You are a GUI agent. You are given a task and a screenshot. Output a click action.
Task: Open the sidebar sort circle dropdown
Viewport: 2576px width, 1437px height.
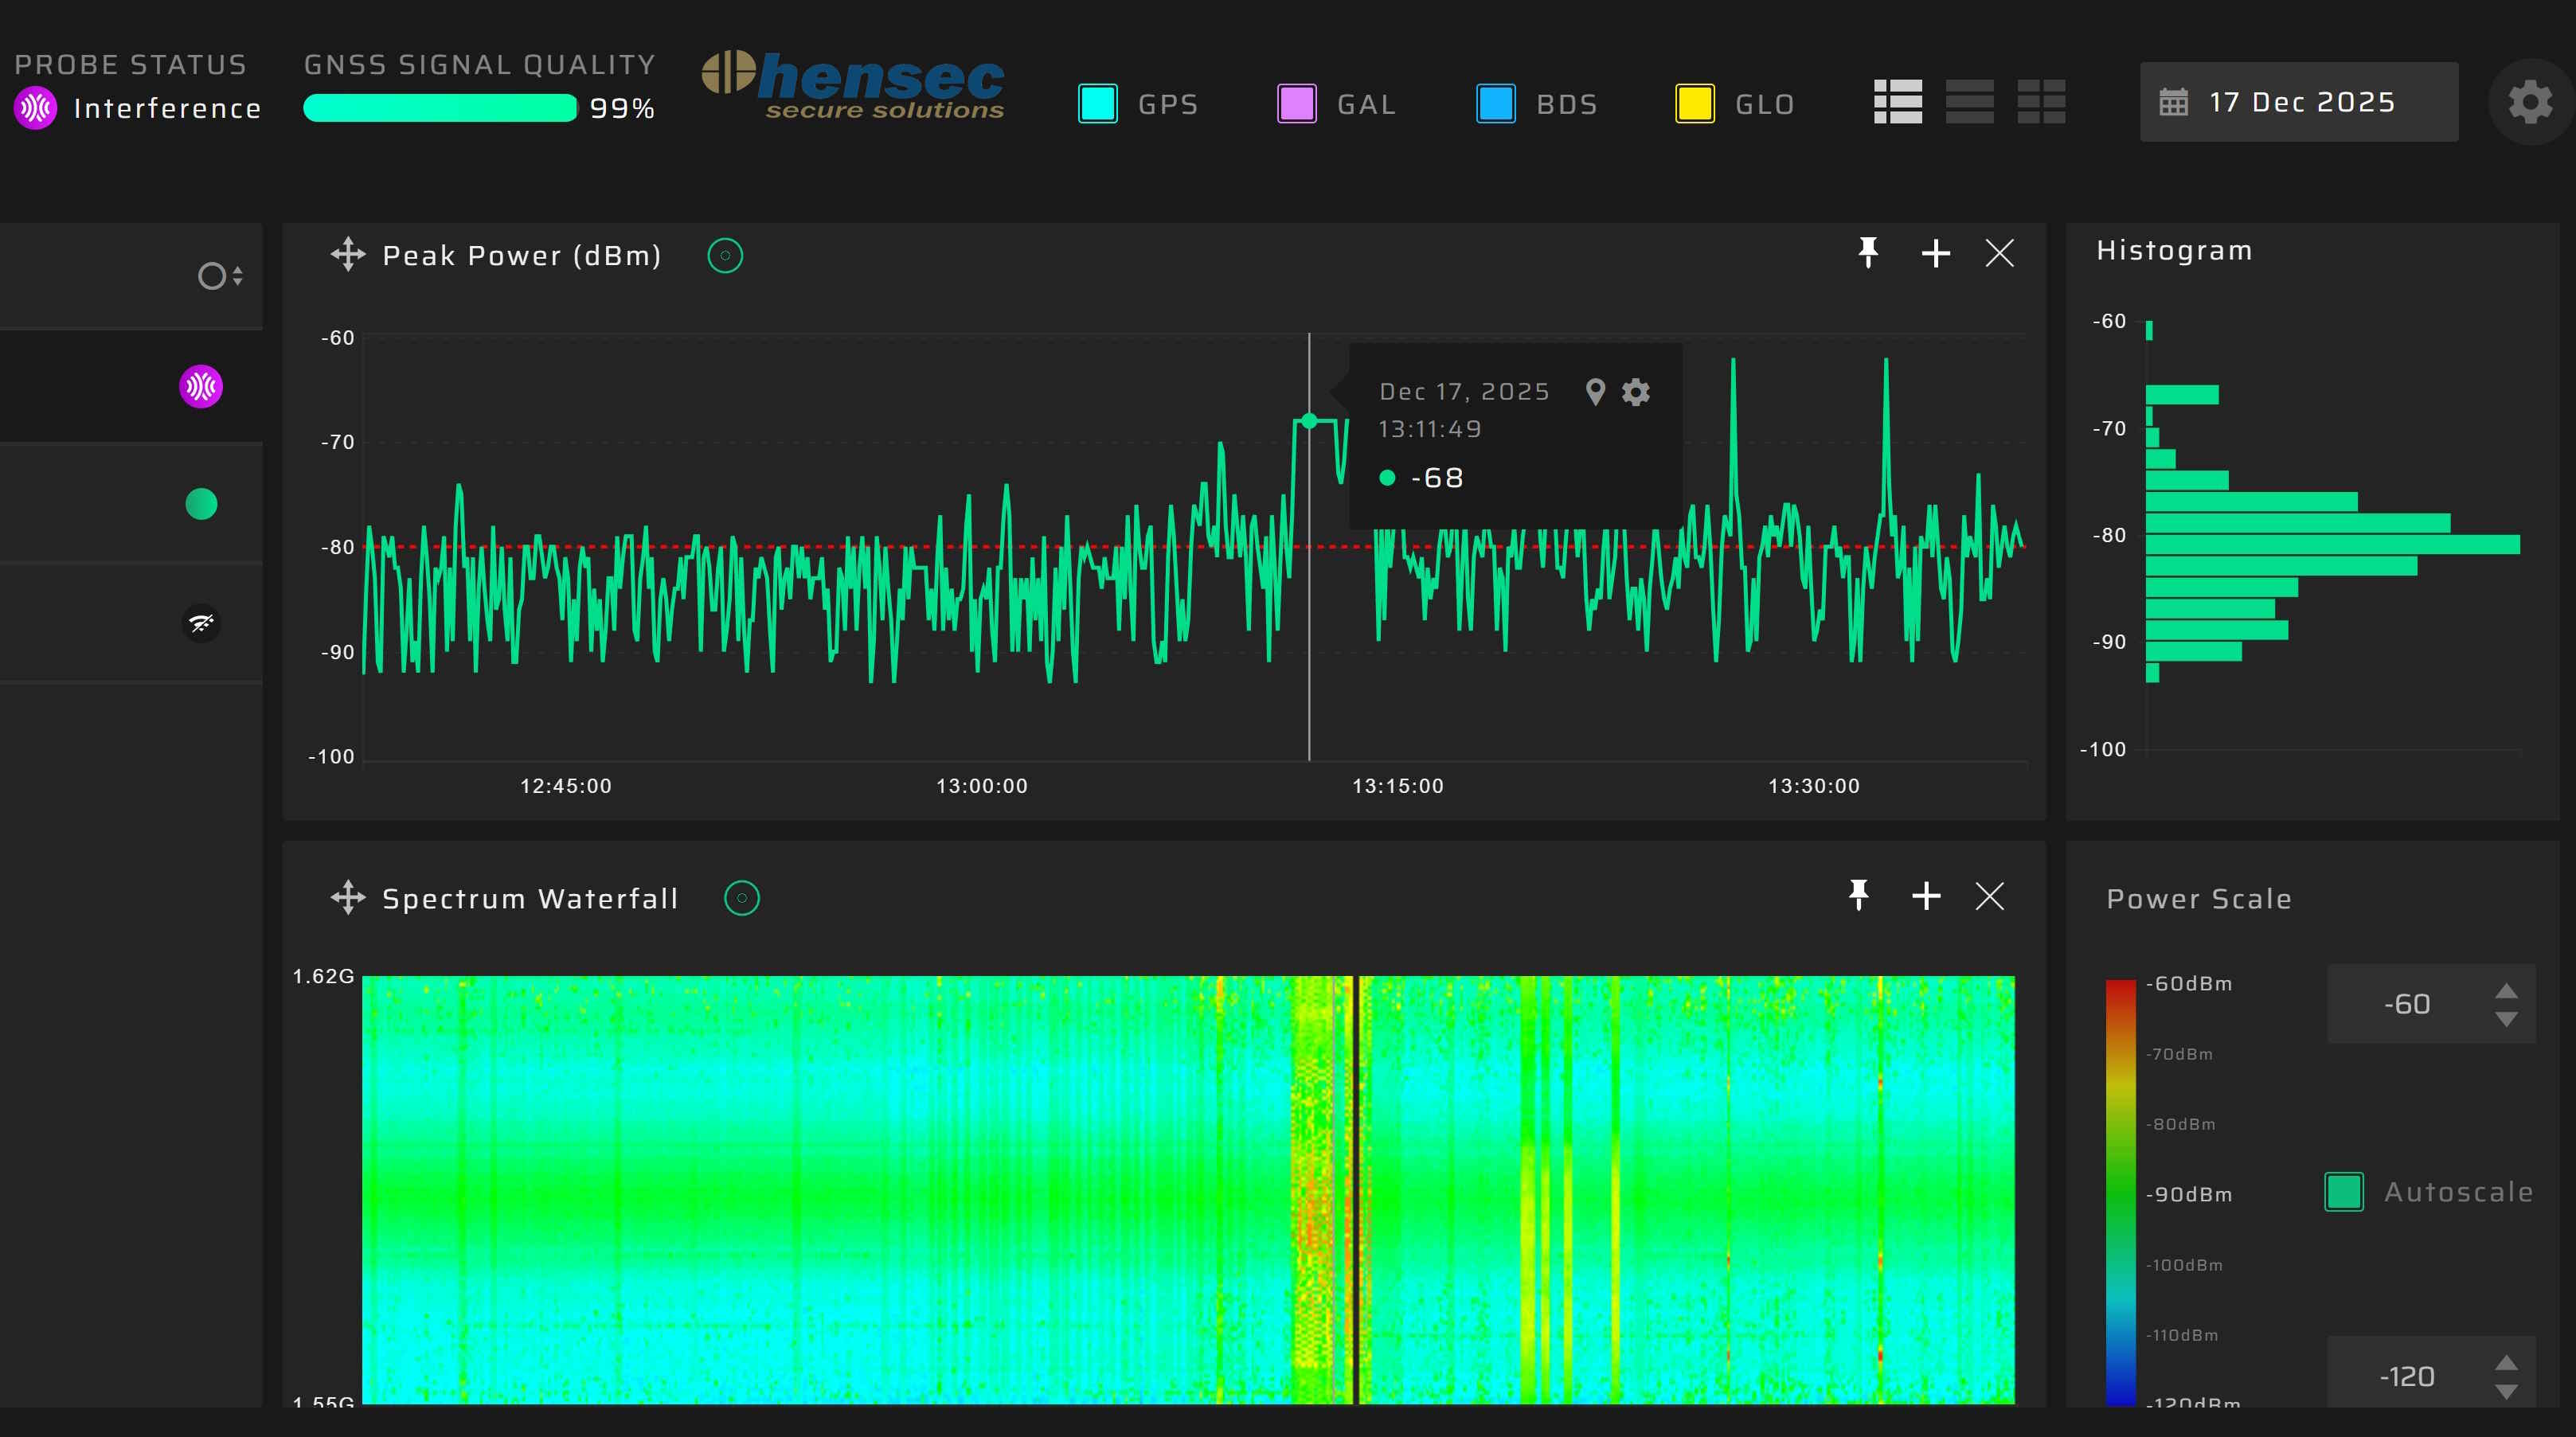coord(219,276)
